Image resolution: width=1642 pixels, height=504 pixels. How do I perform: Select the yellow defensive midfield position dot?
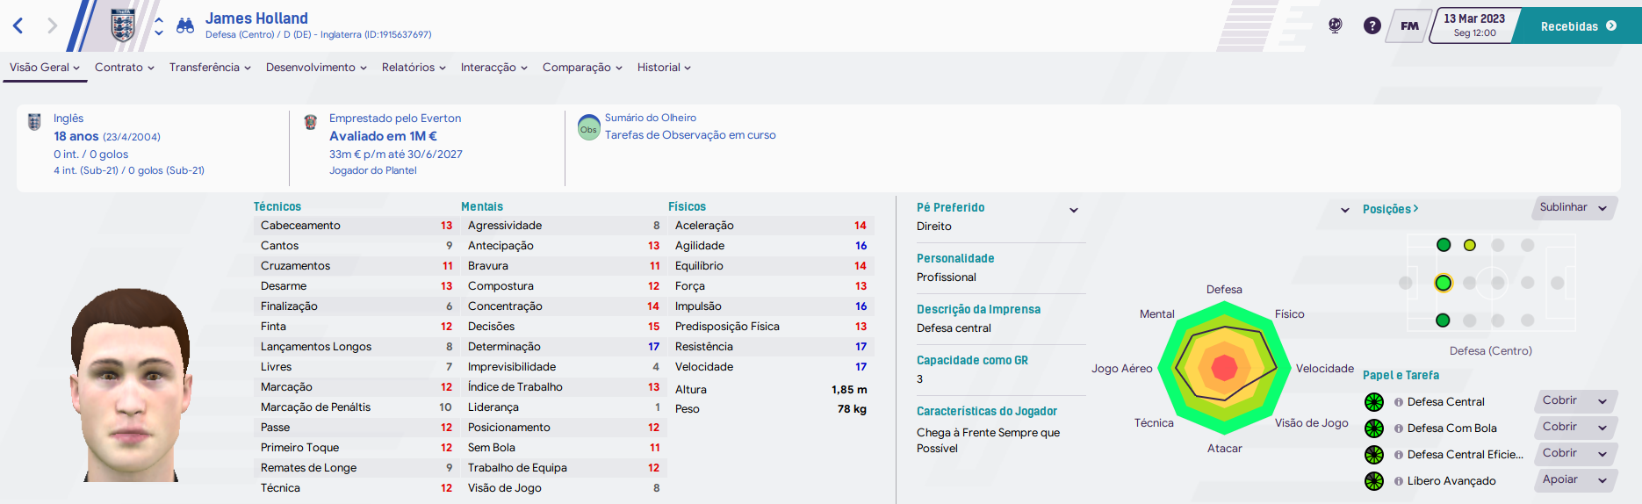pos(1470,245)
